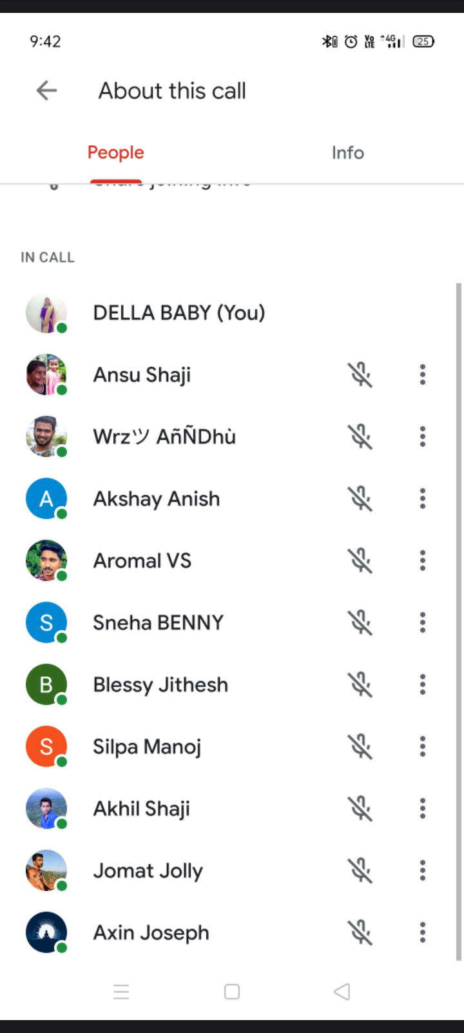The image size is (464, 1033).
Task: Tap Blessy Jithesh's muted mic icon
Action: coord(361,684)
